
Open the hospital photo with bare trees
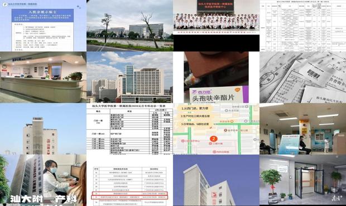(x=129, y=26)
